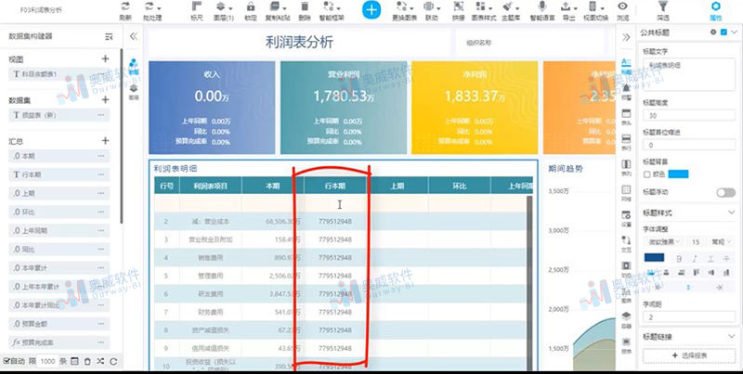Screen dimensions: 743x374
Task: Open the 标题背景 blue color swatch
Action: [678, 174]
